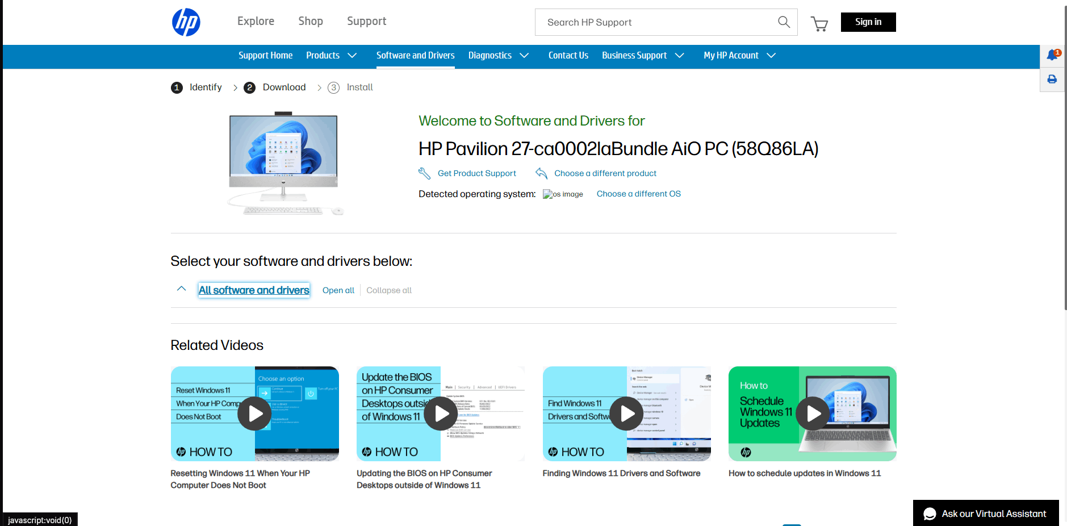Expand the Diagnostics dropdown arrow
Screen dimensions: 1067x526
tap(524, 56)
